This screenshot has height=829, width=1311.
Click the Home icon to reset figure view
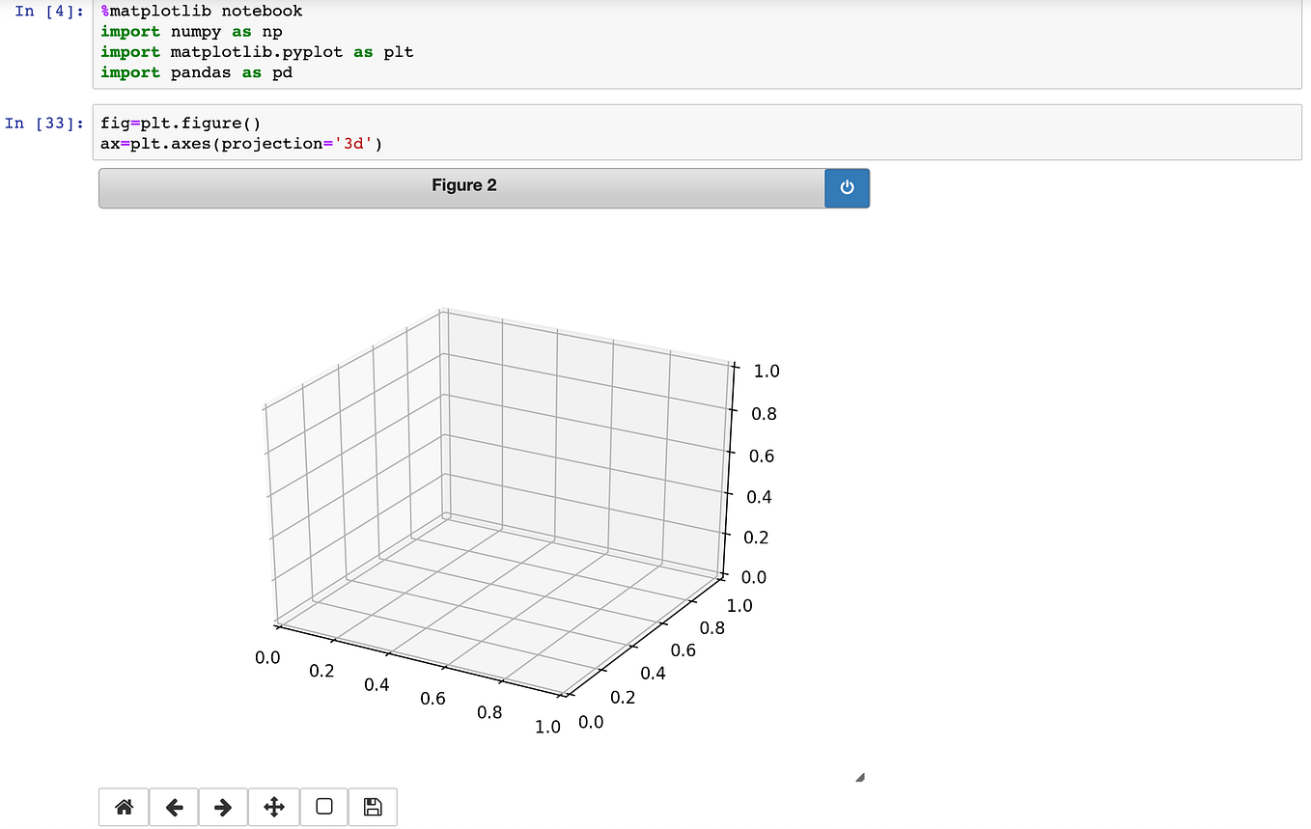[123, 807]
